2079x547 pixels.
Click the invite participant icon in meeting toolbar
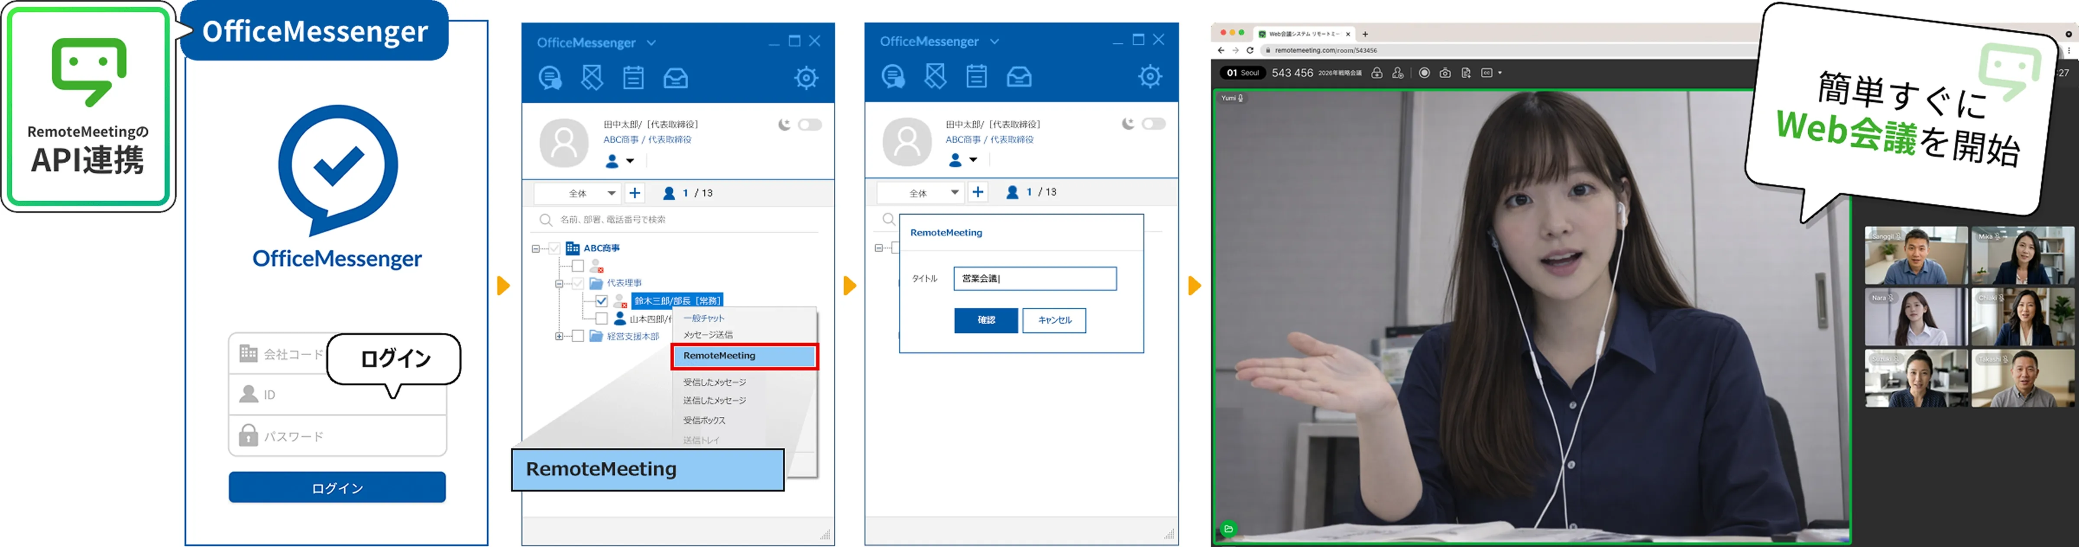click(x=1398, y=73)
